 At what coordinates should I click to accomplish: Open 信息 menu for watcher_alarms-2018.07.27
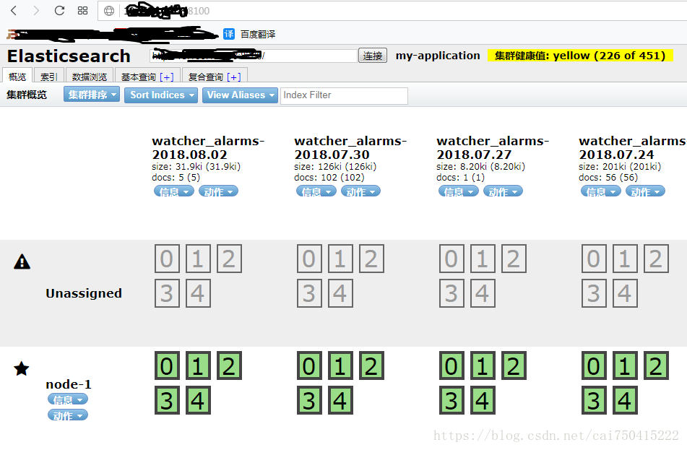click(458, 191)
